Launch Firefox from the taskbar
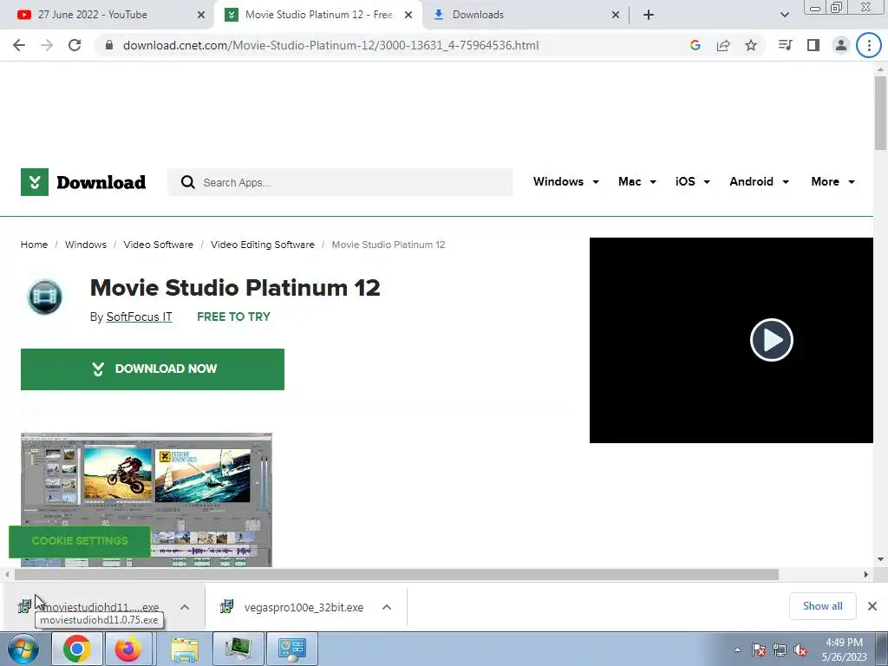 tap(128, 649)
